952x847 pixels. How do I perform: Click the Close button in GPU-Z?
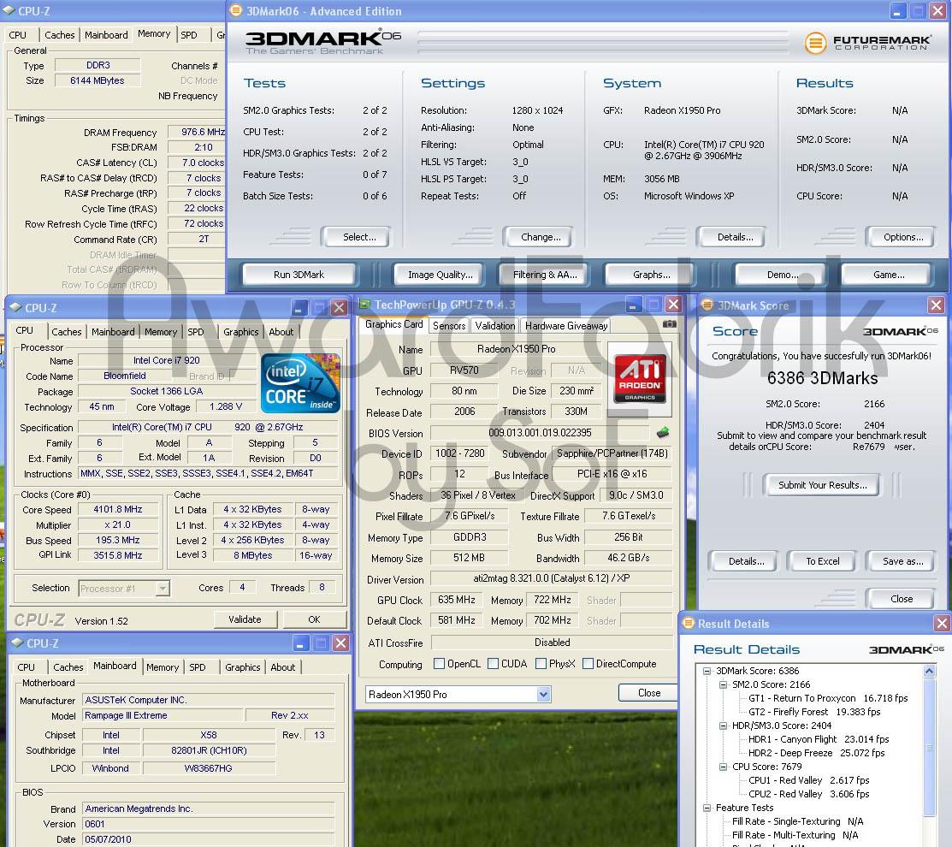[x=648, y=692]
